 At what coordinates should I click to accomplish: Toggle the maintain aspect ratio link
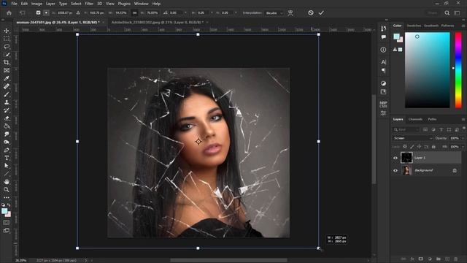point(134,13)
